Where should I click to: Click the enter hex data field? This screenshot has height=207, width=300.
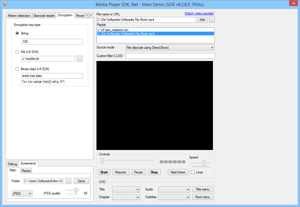pos(52,76)
